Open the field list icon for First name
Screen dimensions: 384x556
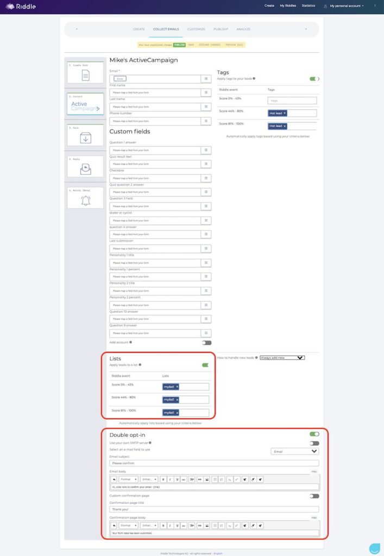(x=206, y=92)
